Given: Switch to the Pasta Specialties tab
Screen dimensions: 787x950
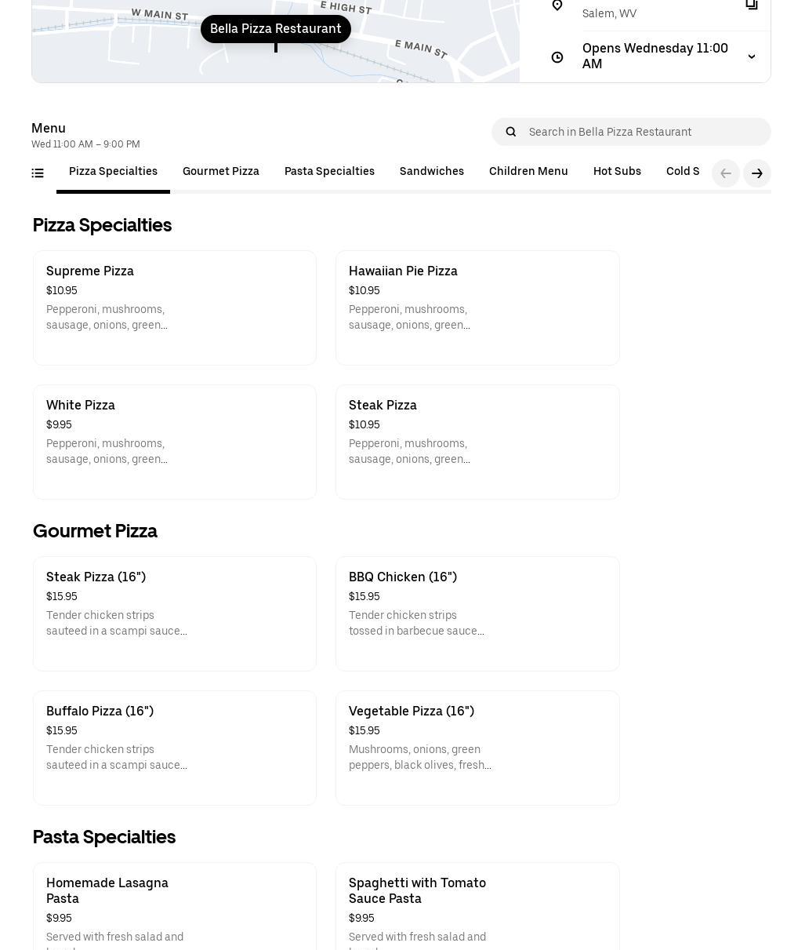Looking at the screenshot, I should point(329,172).
